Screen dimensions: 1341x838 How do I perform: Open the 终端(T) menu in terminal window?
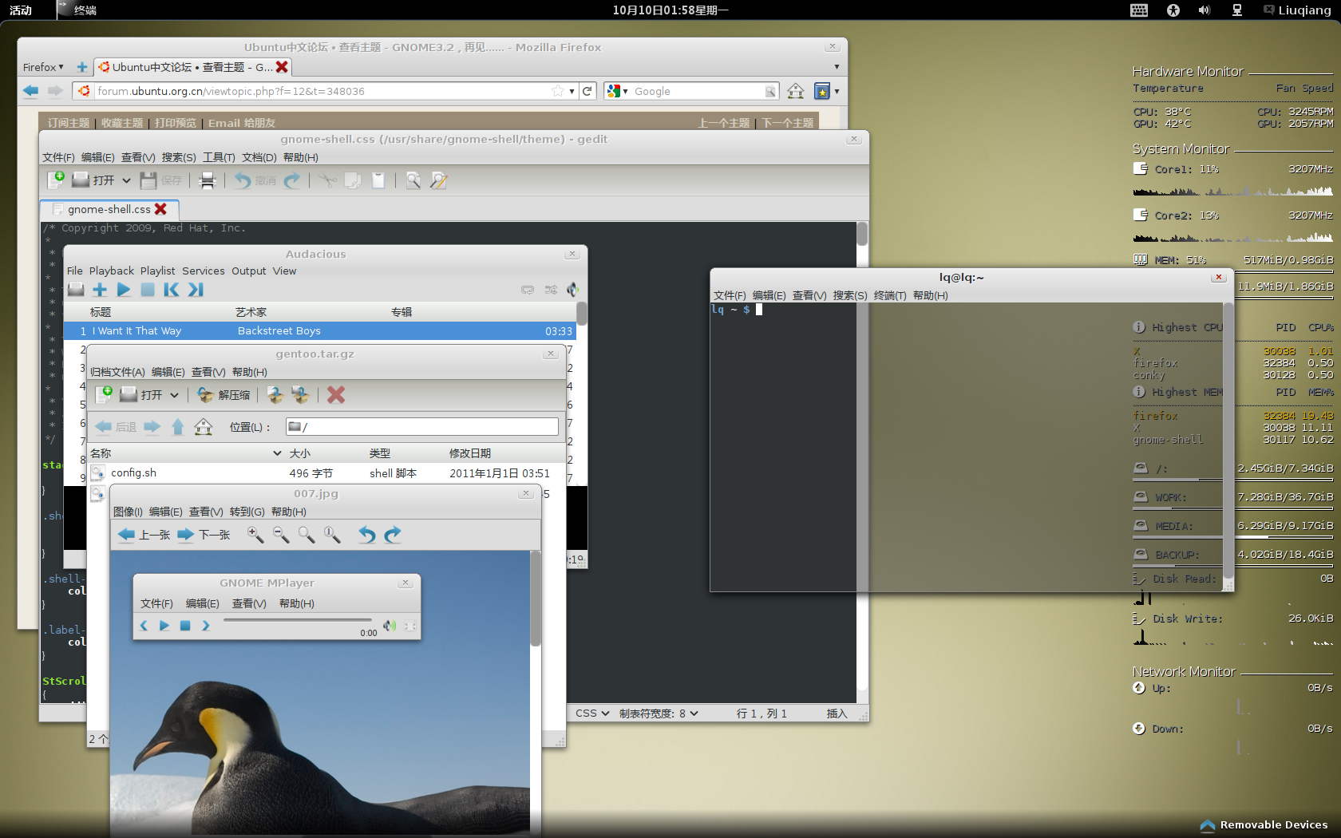coord(890,295)
